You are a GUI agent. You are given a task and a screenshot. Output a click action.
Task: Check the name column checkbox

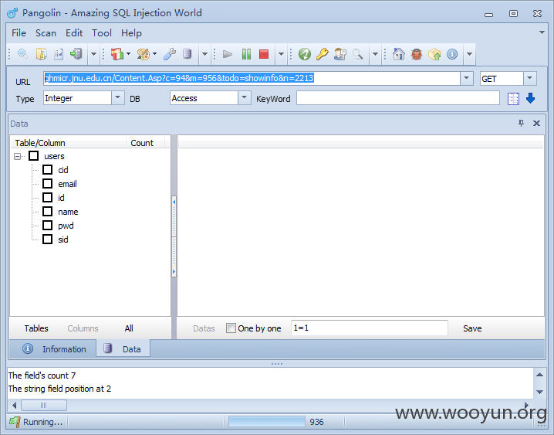(x=47, y=212)
